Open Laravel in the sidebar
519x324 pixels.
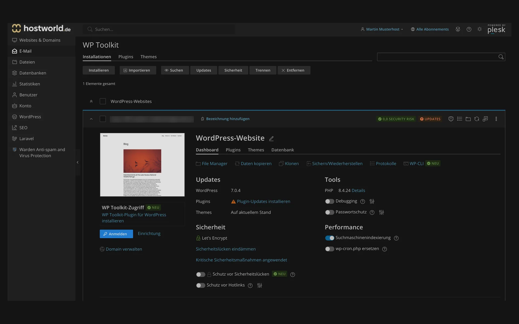[41, 139]
